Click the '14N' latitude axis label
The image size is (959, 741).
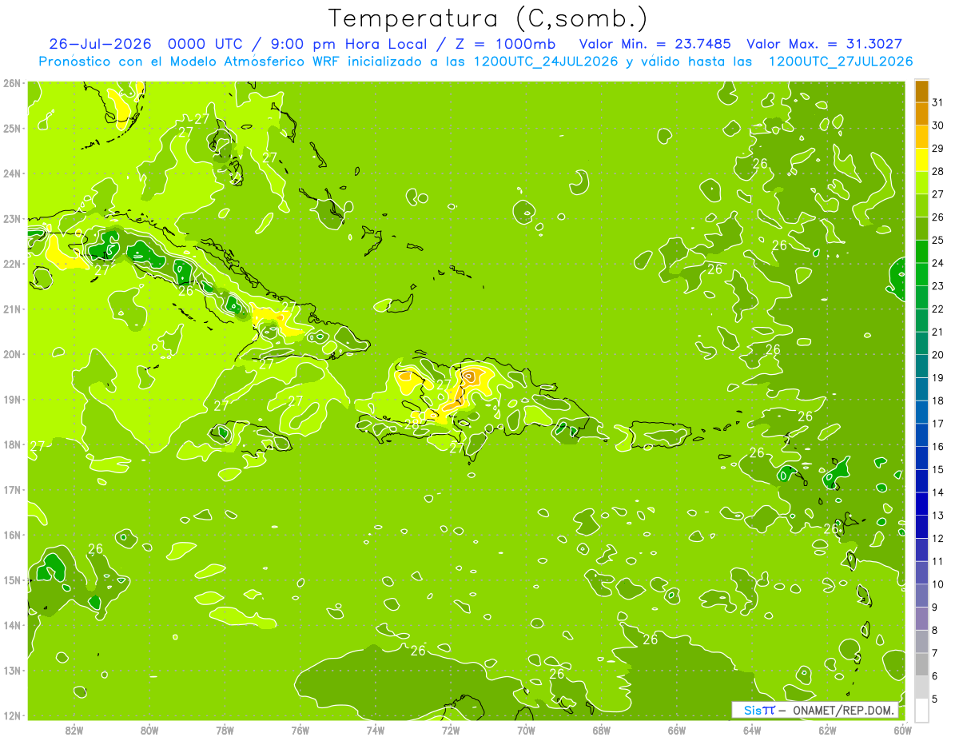coord(12,625)
